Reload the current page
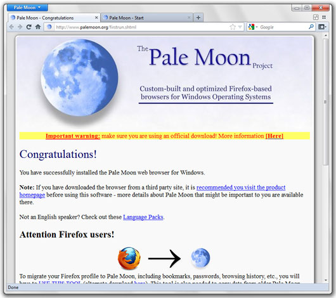 click(29, 27)
